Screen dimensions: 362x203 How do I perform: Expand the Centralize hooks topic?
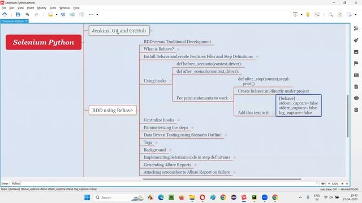click(x=178, y=120)
